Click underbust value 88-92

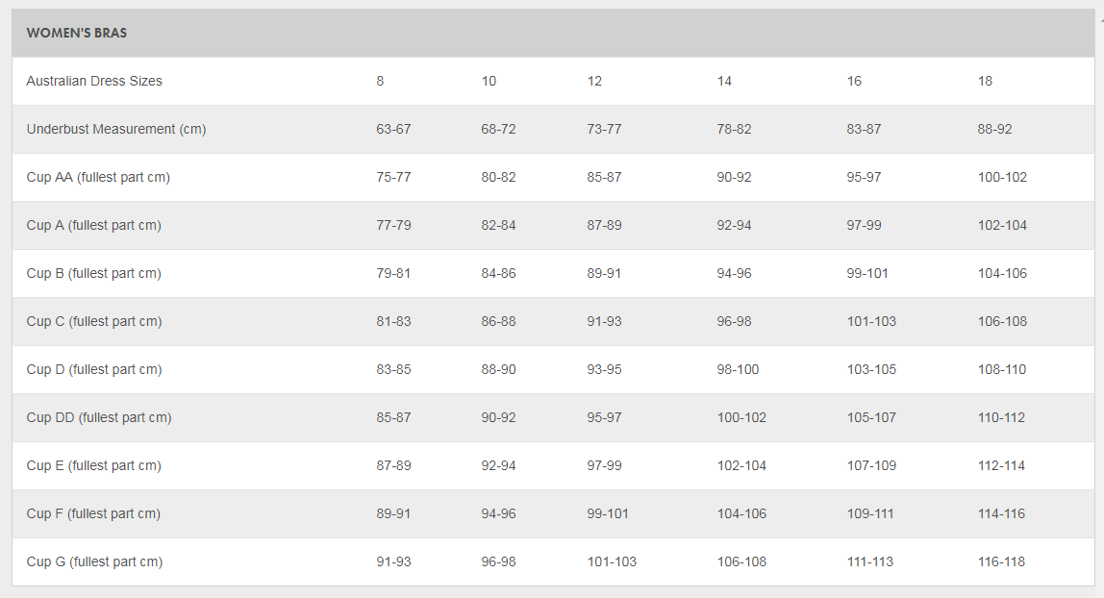pos(995,130)
